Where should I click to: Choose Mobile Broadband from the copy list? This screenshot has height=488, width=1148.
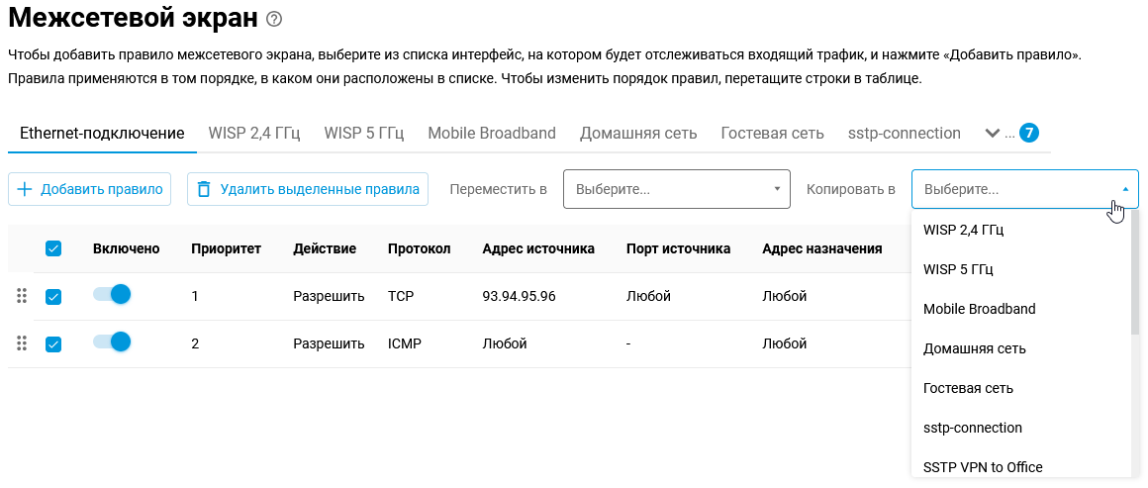coord(979,309)
